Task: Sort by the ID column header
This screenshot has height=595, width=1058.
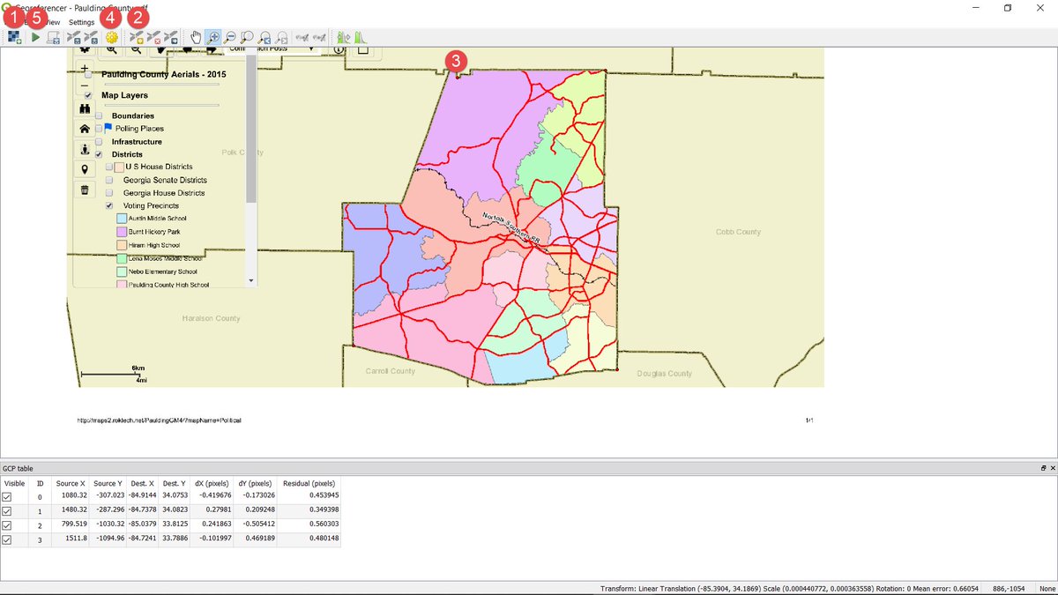Action: tap(40, 483)
